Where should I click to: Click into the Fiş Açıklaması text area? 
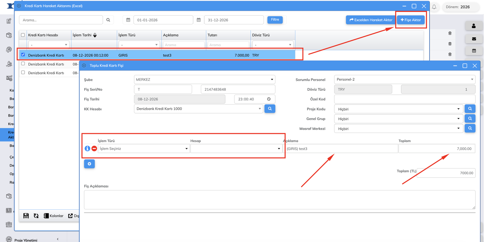coord(279,200)
